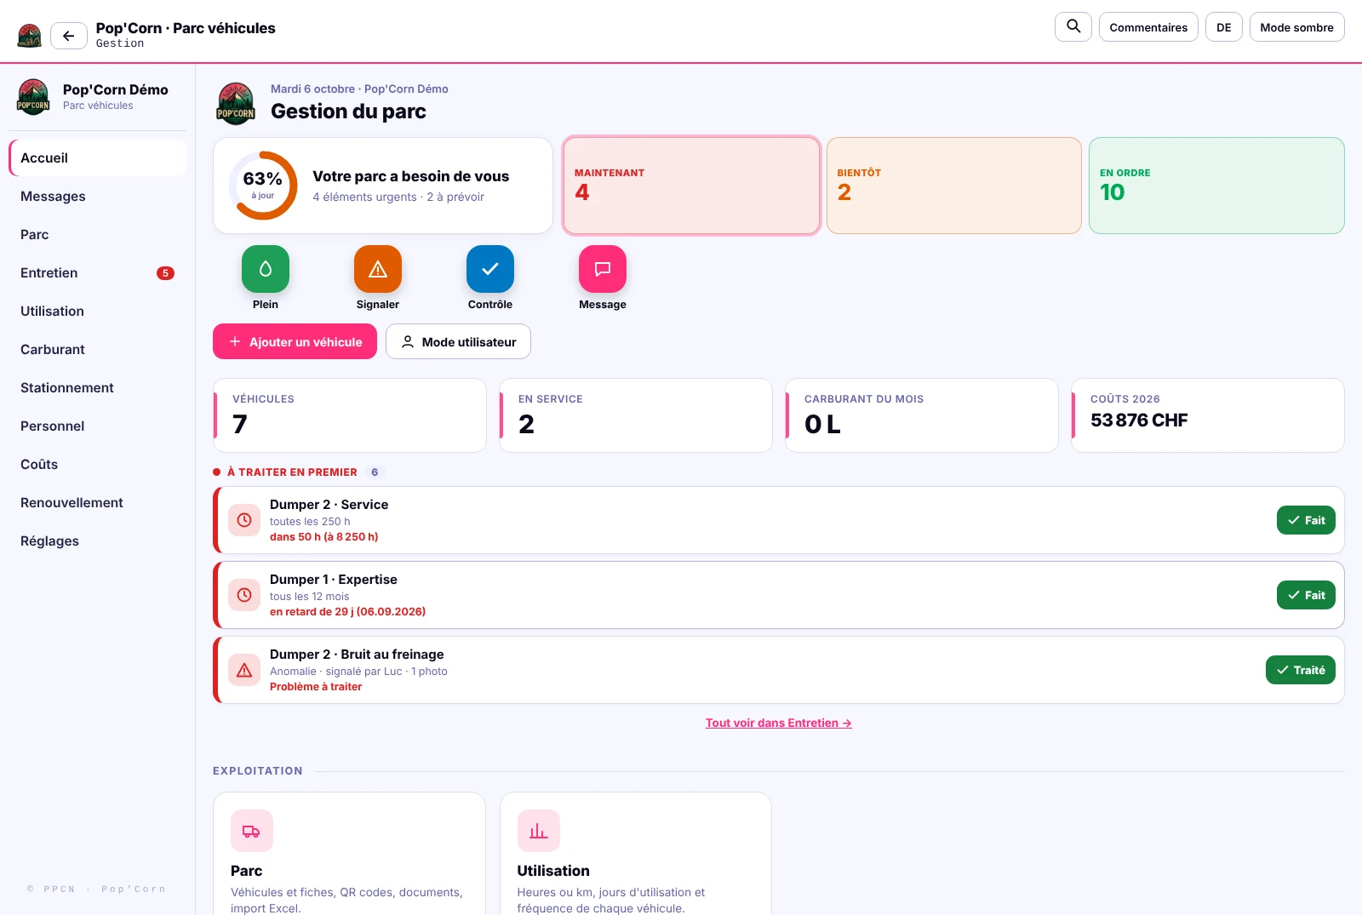Open the Parc exploitation card
Viewport: 1362px width, 915px height.
(x=349, y=854)
